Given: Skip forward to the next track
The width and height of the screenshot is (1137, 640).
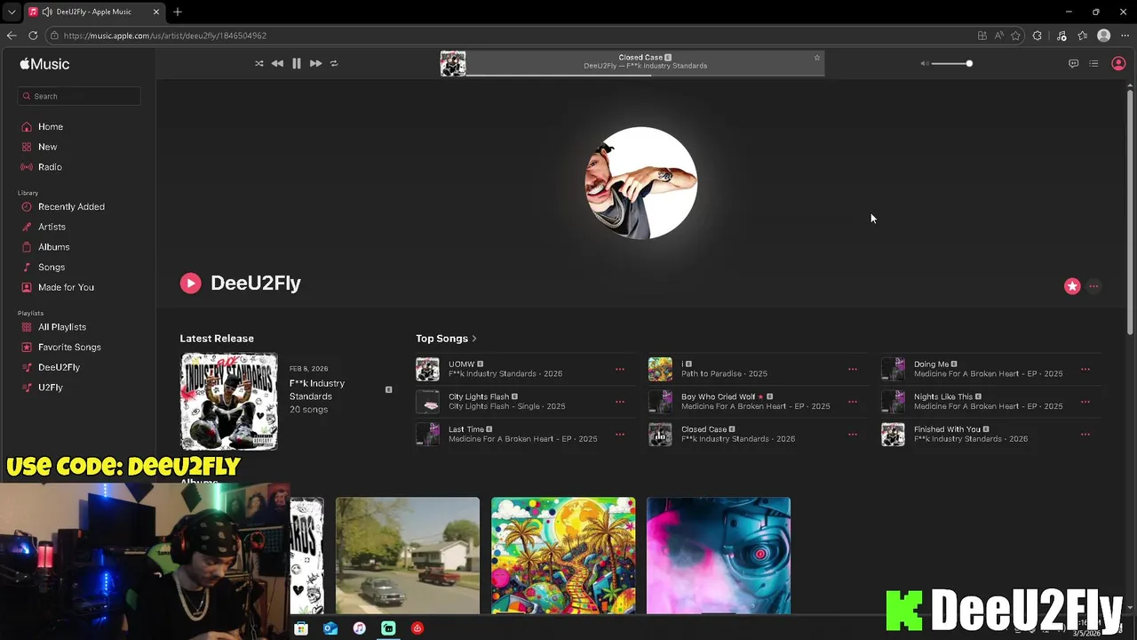Looking at the screenshot, I should point(315,63).
